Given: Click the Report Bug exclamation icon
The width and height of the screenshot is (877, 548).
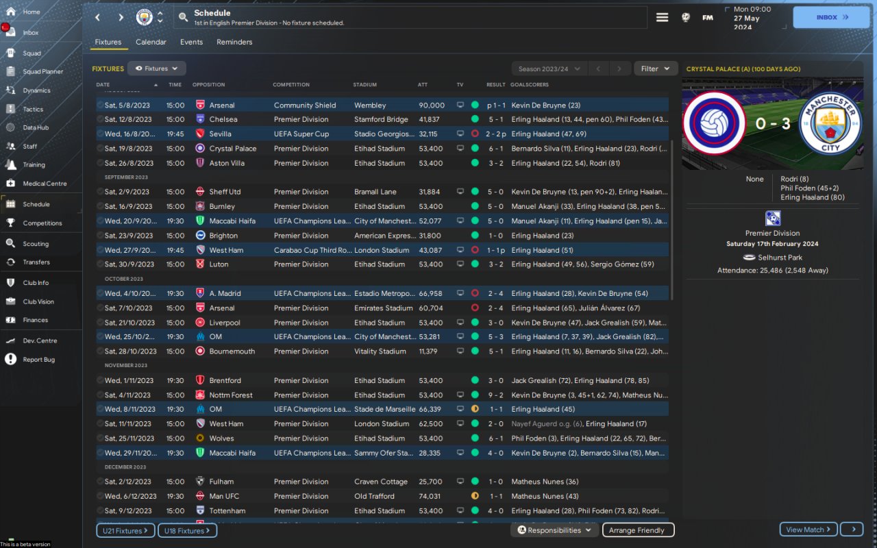Looking at the screenshot, I should 11,359.
